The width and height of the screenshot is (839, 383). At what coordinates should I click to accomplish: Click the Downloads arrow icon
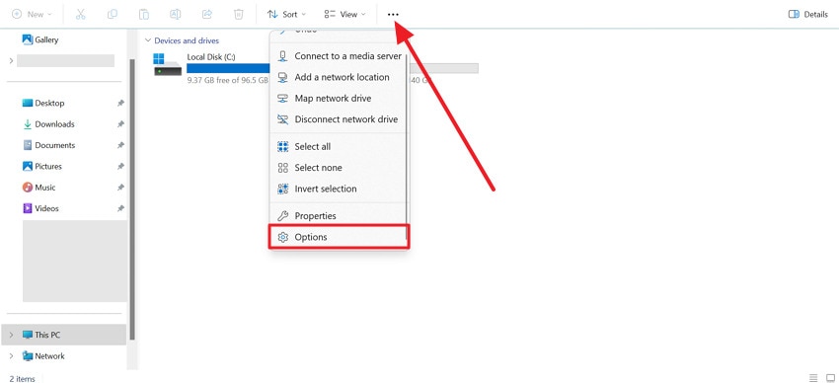tap(28, 124)
